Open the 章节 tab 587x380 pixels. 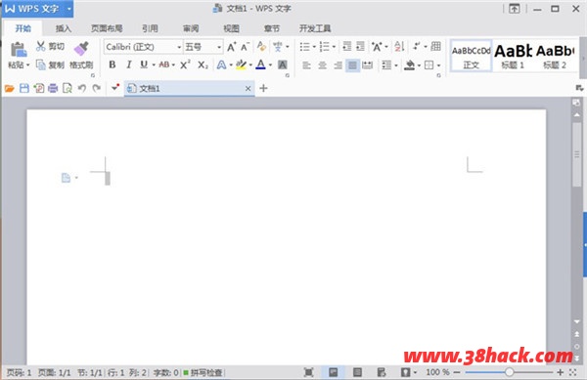click(x=272, y=28)
